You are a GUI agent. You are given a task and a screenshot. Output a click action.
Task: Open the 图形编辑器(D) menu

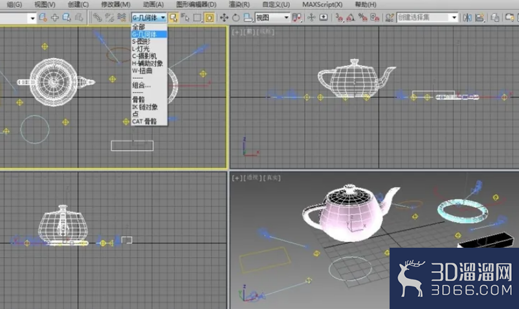tap(196, 5)
